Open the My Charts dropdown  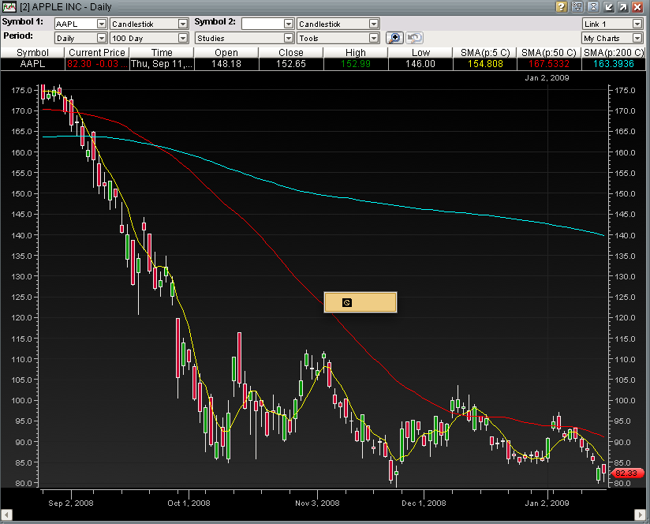coord(637,38)
